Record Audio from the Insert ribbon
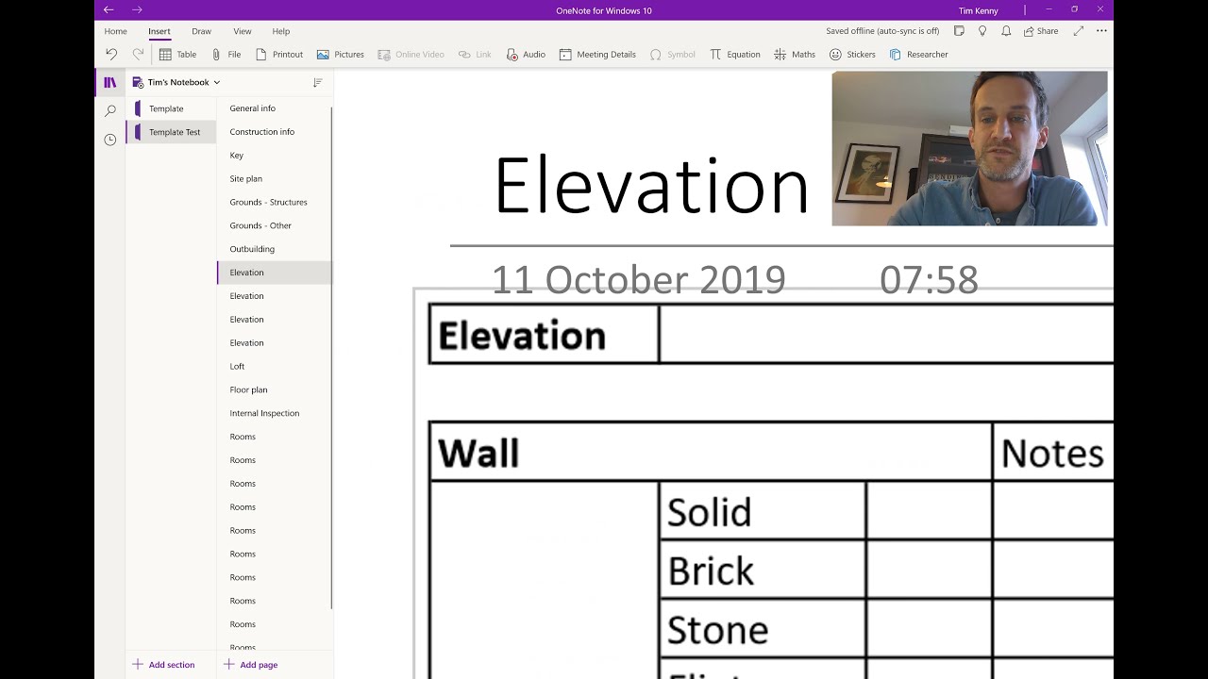The height and width of the screenshot is (679, 1208). [x=526, y=55]
